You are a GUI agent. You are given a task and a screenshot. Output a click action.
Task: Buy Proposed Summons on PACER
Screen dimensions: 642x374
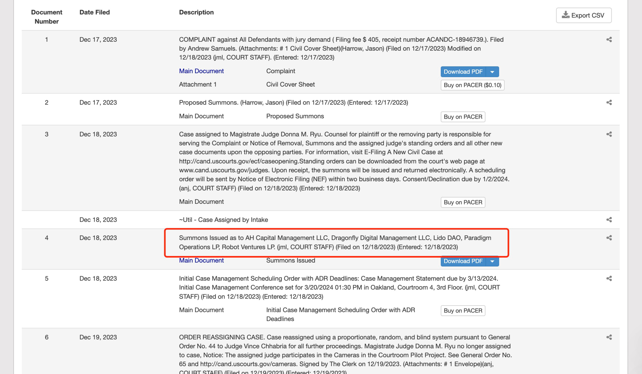tap(463, 117)
